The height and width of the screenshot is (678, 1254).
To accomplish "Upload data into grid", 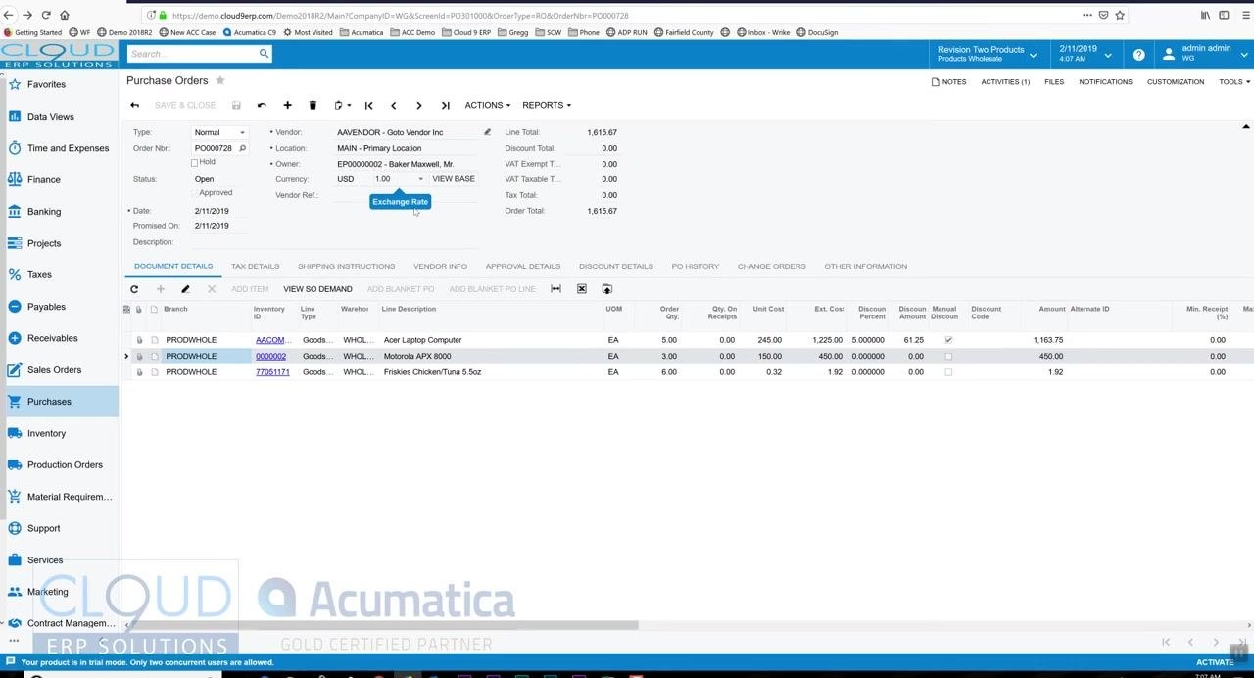I will (x=606, y=289).
